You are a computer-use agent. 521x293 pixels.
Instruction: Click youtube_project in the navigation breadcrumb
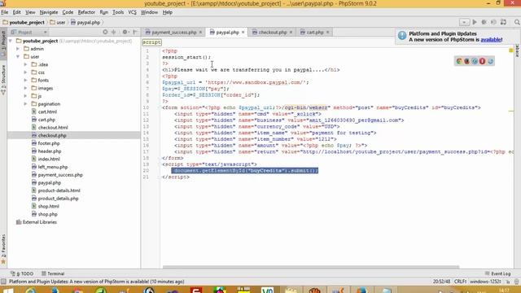click(x=24, y=23)
